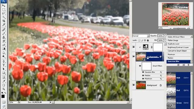Open the Normal blend mode dropdown

148,36
